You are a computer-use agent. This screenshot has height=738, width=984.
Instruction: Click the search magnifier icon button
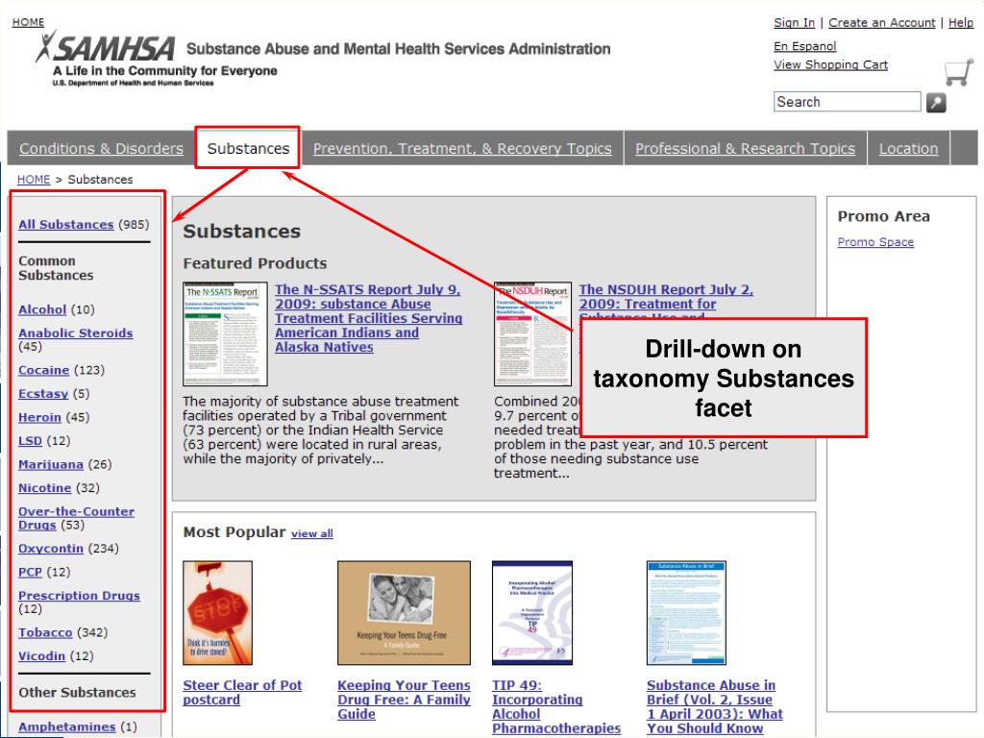pos(936,102)
